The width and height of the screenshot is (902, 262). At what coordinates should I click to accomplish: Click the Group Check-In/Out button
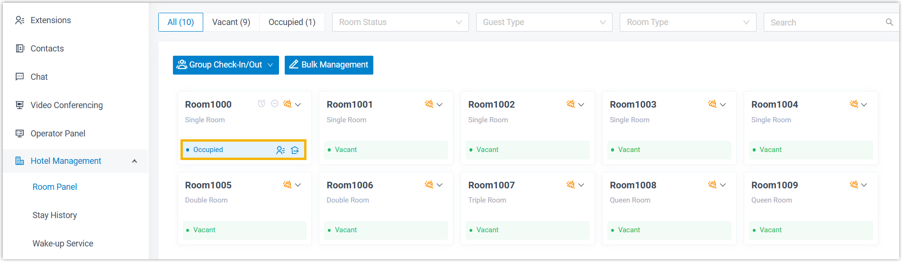click(225, 65)
